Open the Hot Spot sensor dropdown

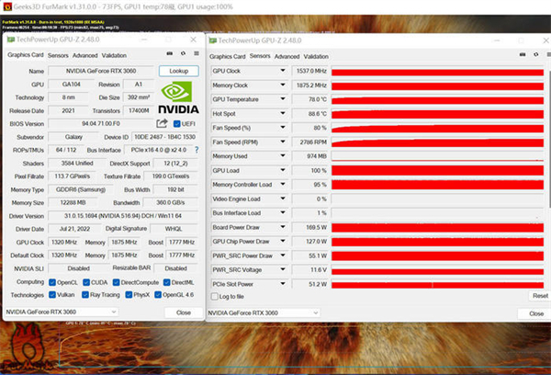coord(283,113)
